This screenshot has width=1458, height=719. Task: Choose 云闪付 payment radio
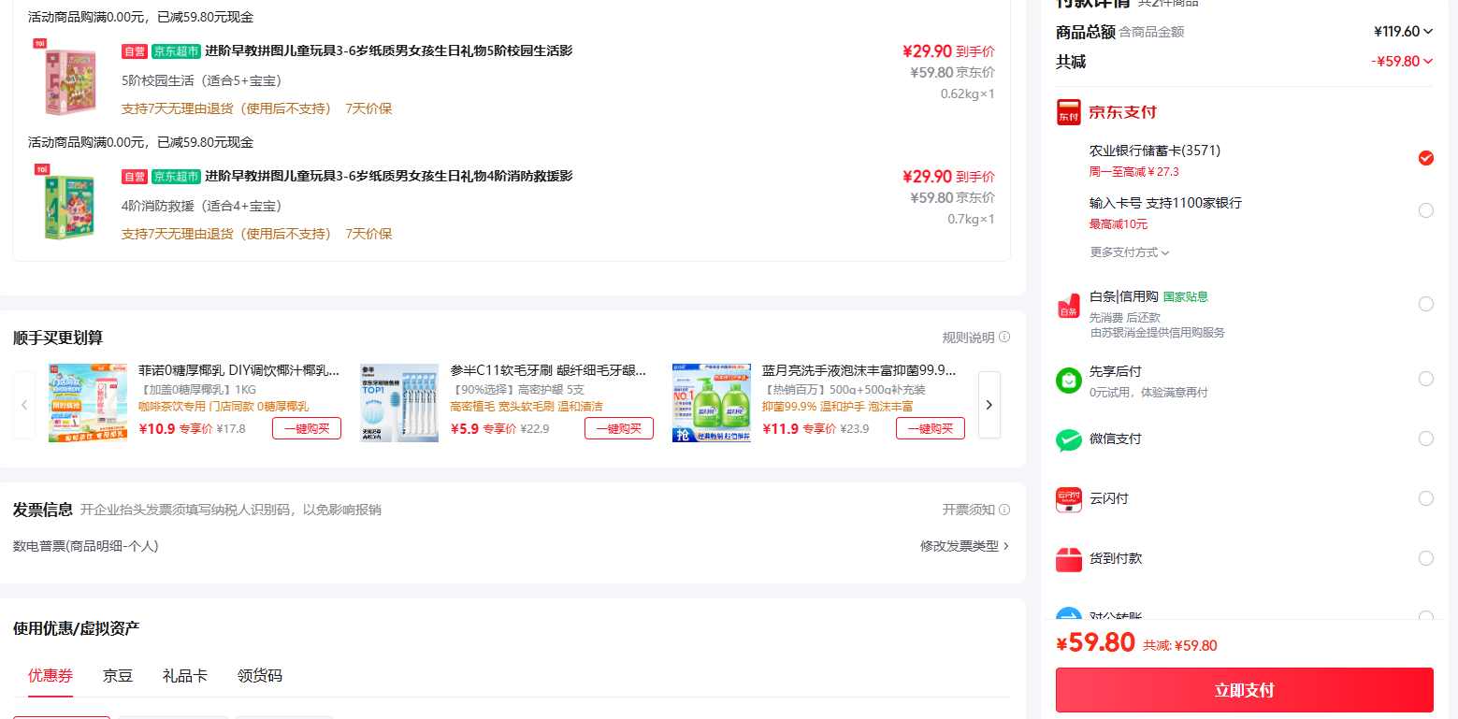click(1426, 498)
